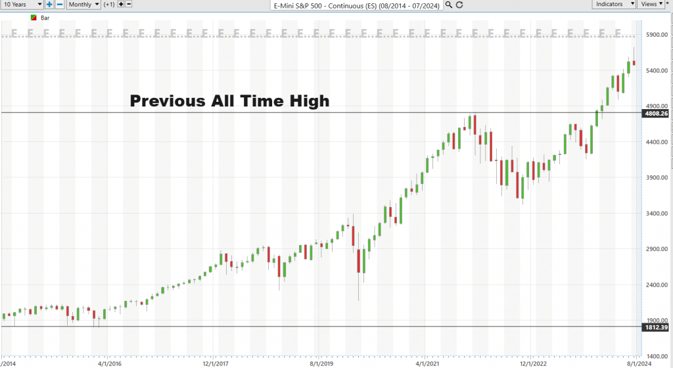
Task: Click the small black plus button
Action: (121, 4)
